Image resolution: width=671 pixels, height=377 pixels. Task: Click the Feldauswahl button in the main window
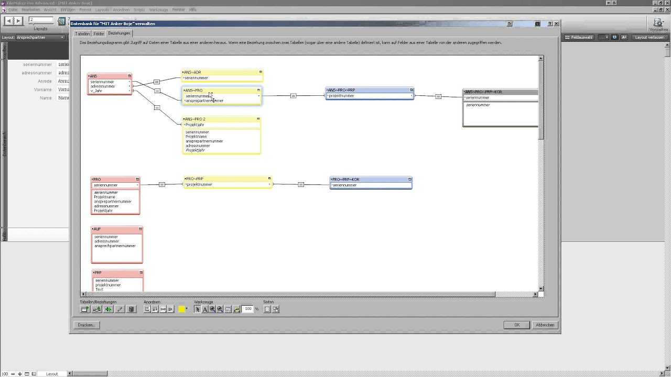pos(579,37)
